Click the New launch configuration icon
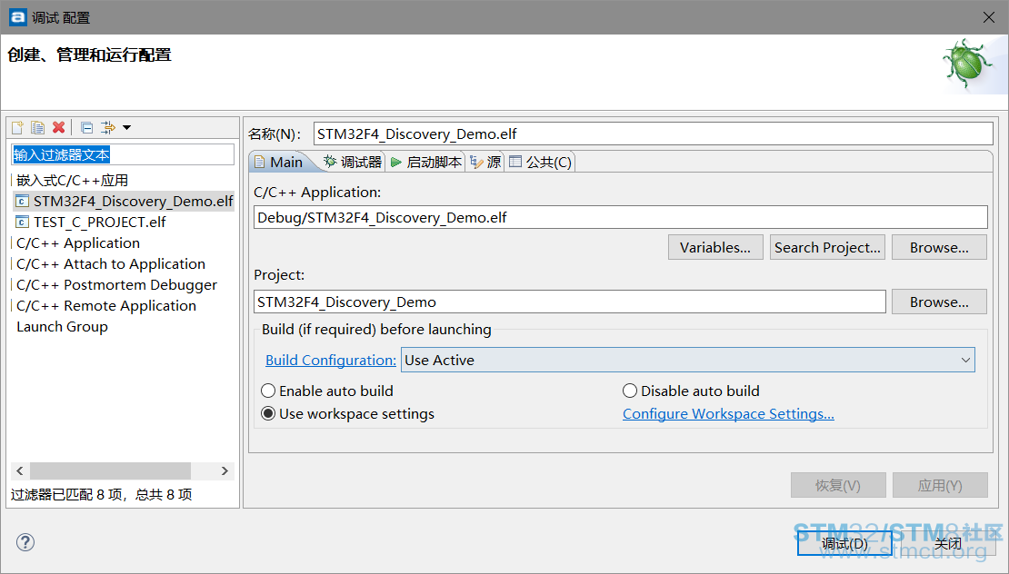The width and height of the screenshot is (1009, 574). [17, 127]
